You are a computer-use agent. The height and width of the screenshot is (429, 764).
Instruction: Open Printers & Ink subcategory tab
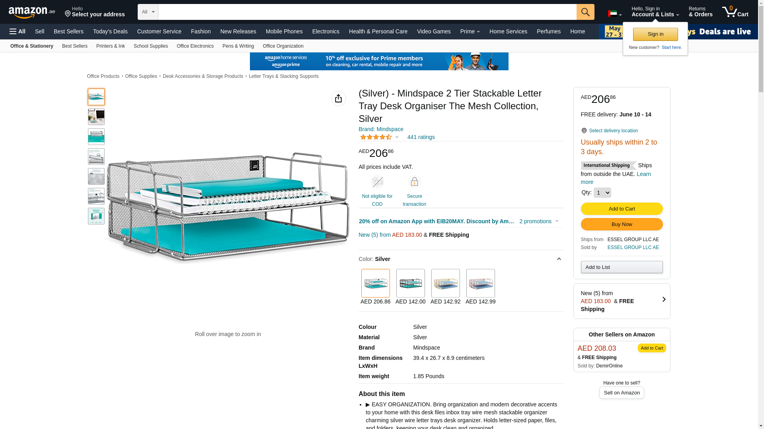[111, 46]
